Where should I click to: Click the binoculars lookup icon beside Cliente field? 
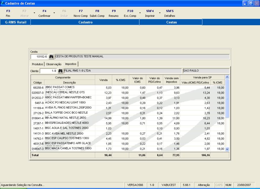coord(60,71)
